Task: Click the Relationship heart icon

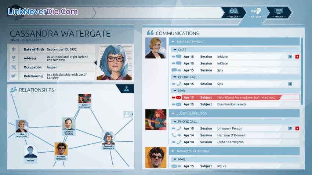Action: tap(14, 76)
